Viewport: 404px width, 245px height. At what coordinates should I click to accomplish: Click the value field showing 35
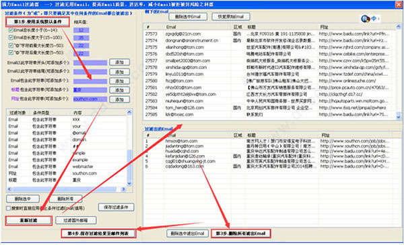point(81,38)
